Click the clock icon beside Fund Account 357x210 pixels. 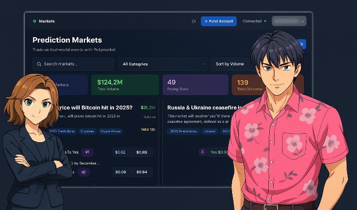tap(193, 21)
